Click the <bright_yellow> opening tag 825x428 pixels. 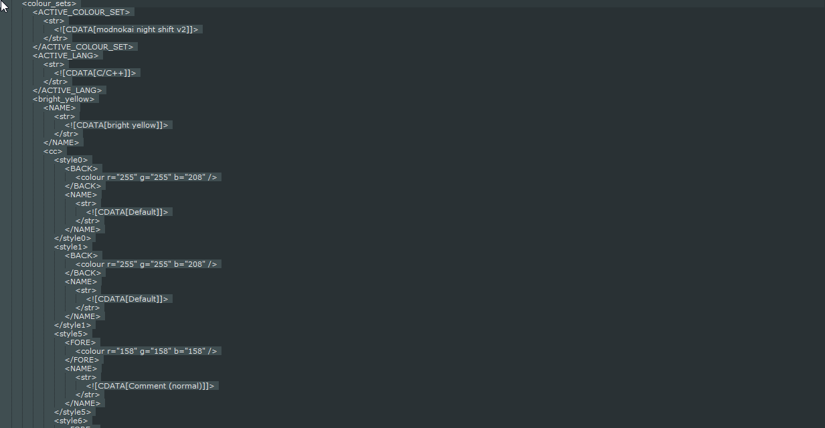[64, 99]
